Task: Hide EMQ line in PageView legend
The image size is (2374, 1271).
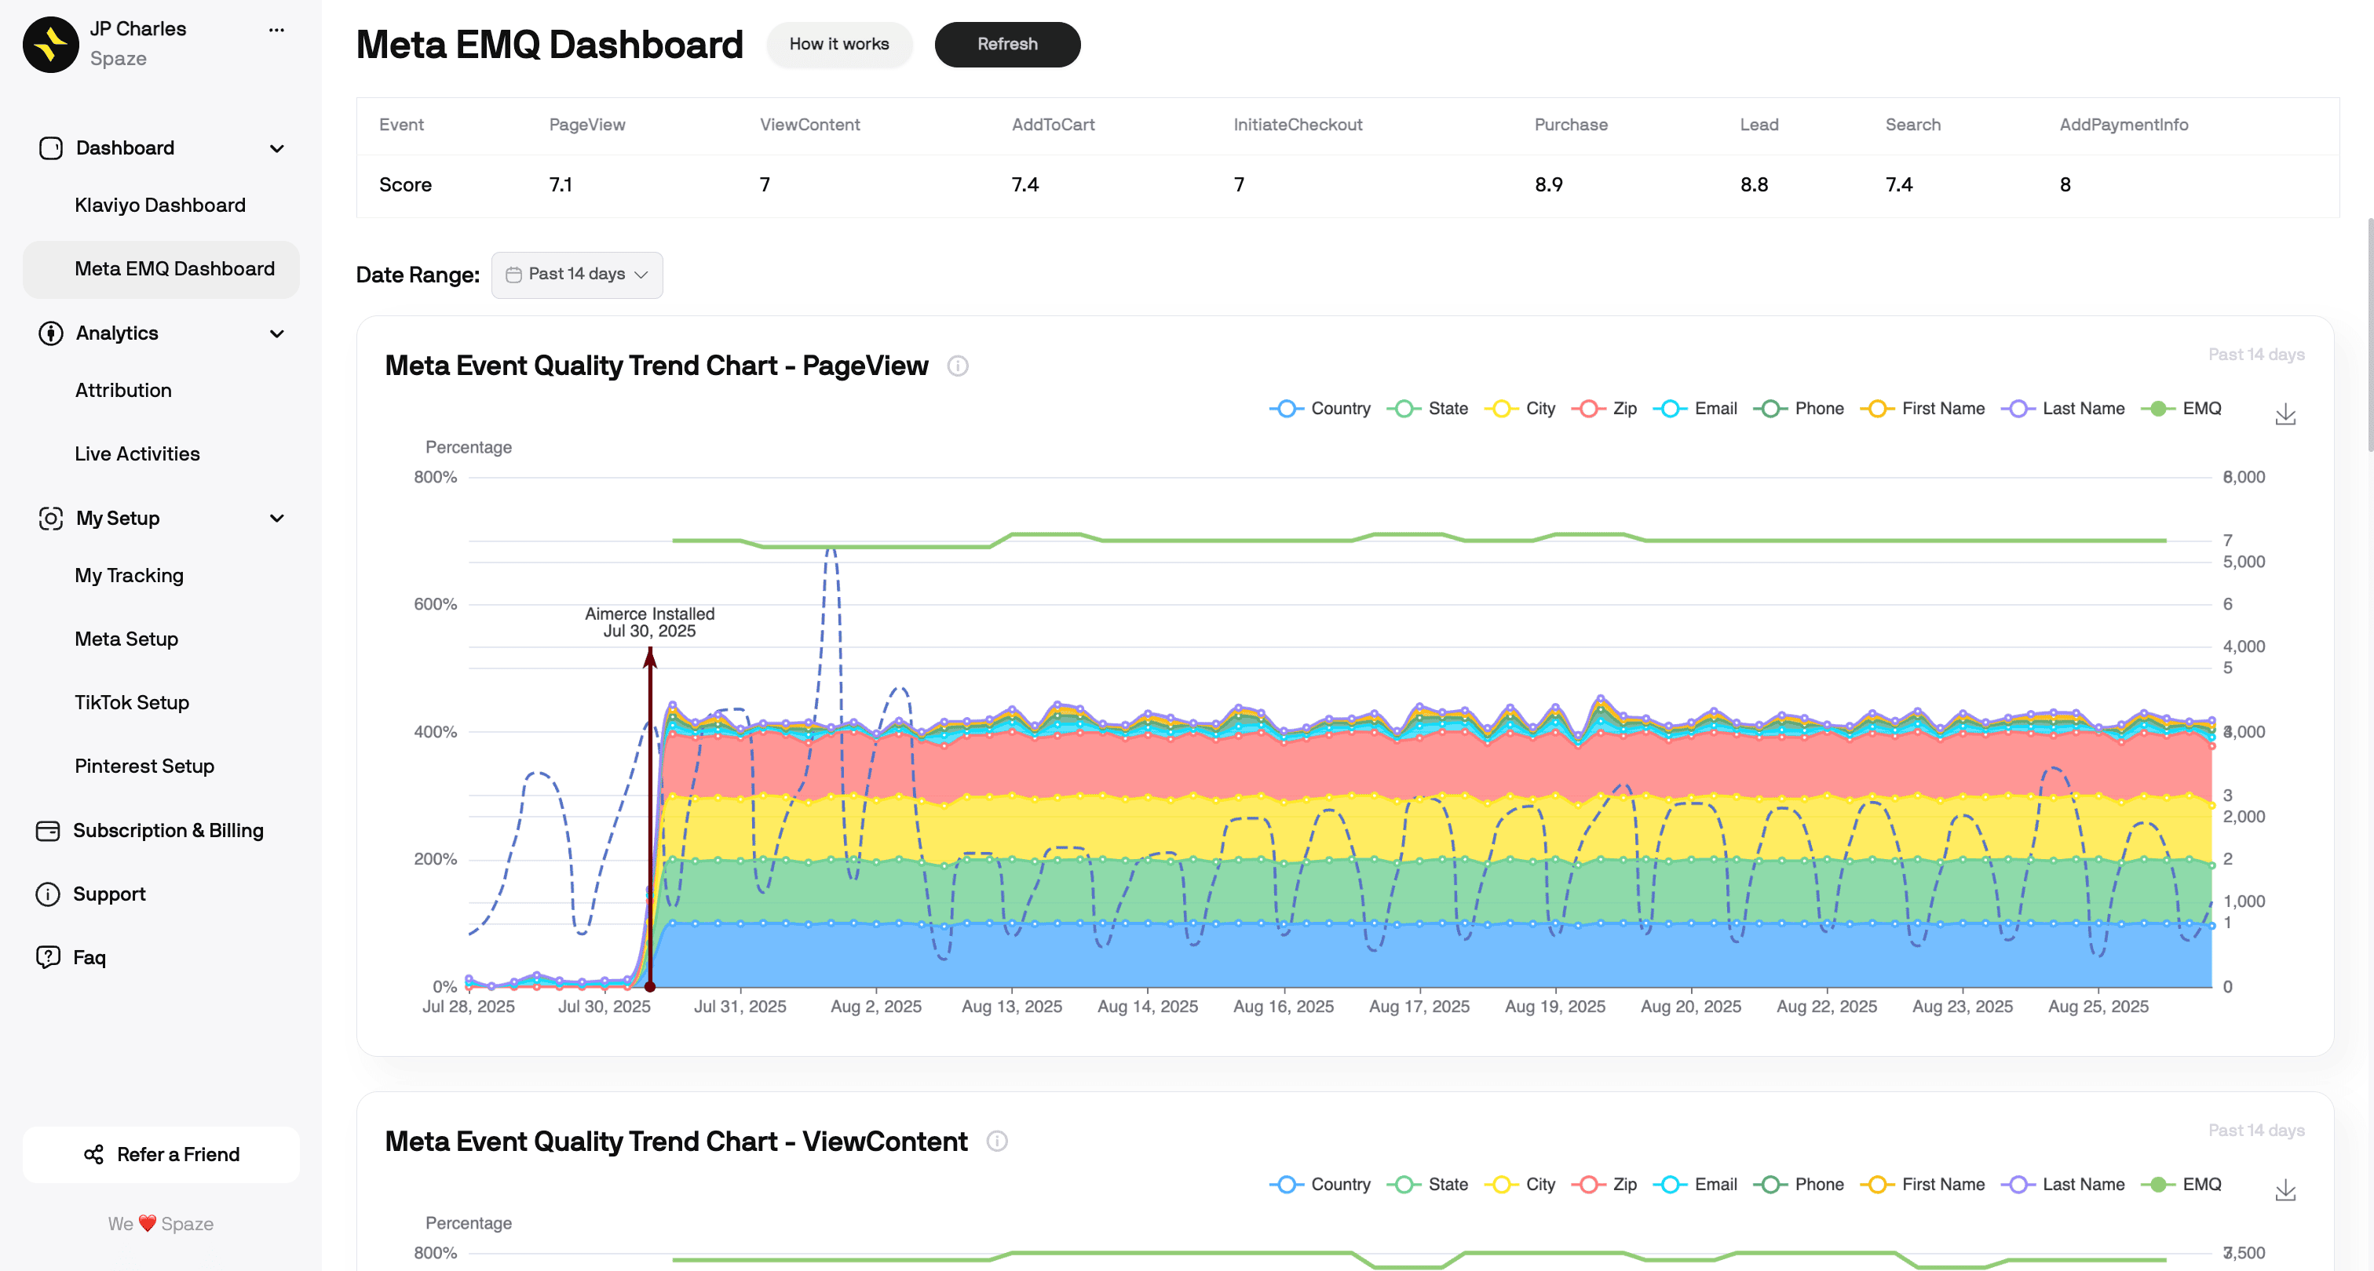Action: pos(2182,409)
